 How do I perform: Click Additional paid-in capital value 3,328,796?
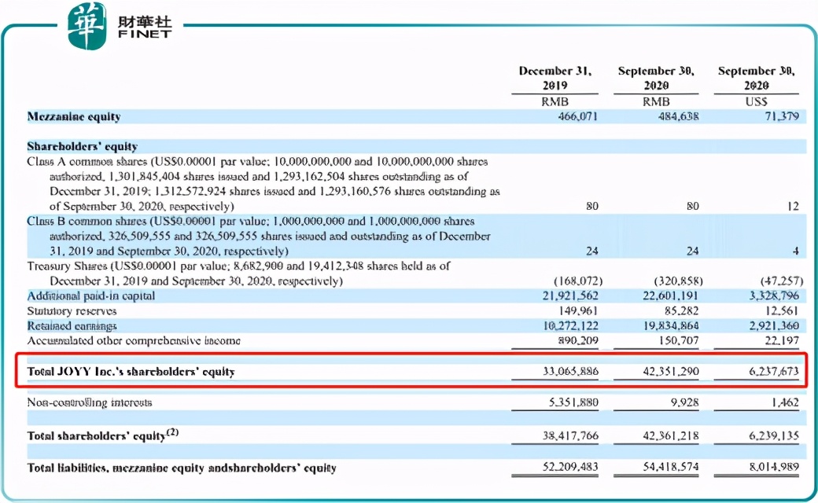pyautogui.click(x=774, y=296)
